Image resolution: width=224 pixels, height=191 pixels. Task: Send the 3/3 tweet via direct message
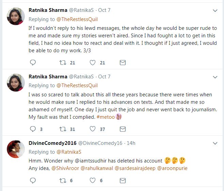pos(123,62)
